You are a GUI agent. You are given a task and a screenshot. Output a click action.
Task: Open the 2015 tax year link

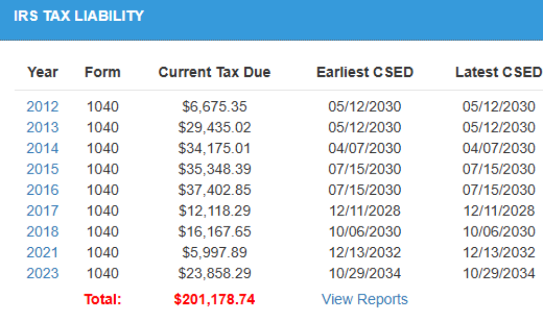[x=42, y=169]
